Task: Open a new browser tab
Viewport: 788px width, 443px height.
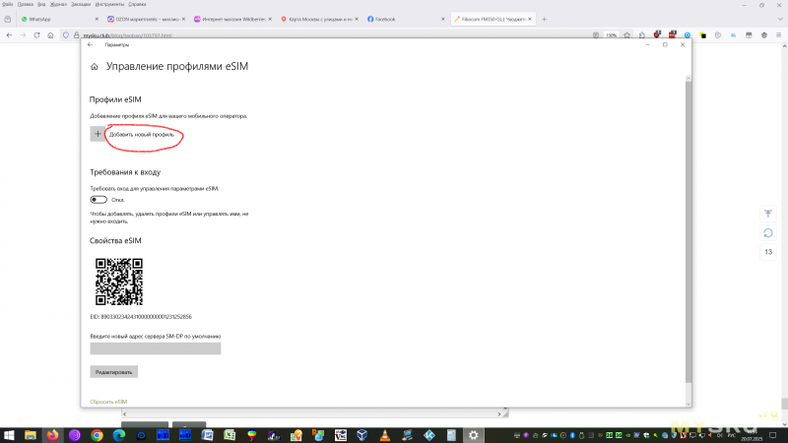Action: [545, 19]
